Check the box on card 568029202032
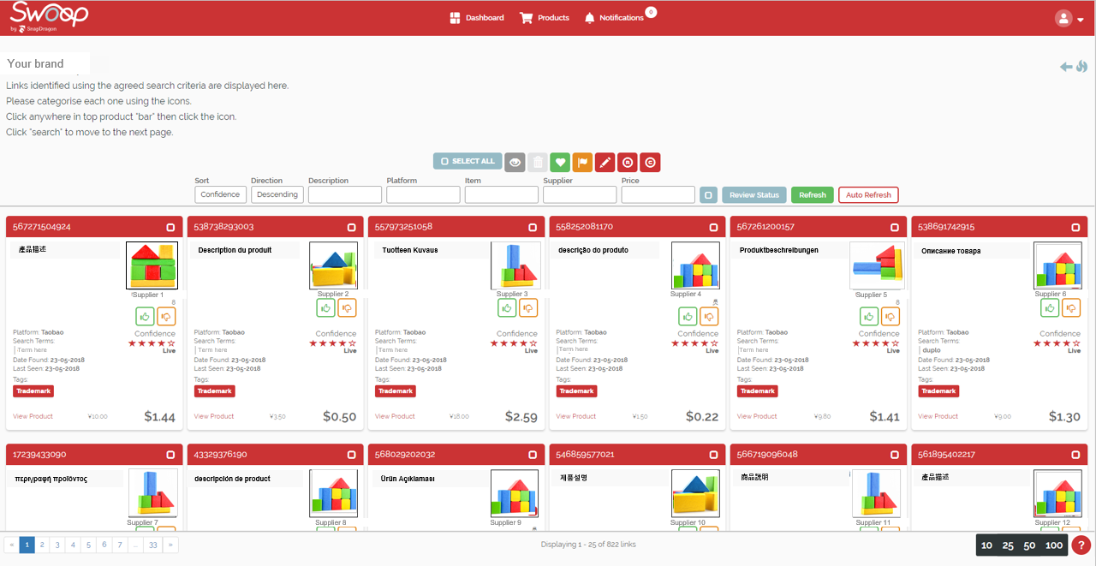 tap(533, 455)
